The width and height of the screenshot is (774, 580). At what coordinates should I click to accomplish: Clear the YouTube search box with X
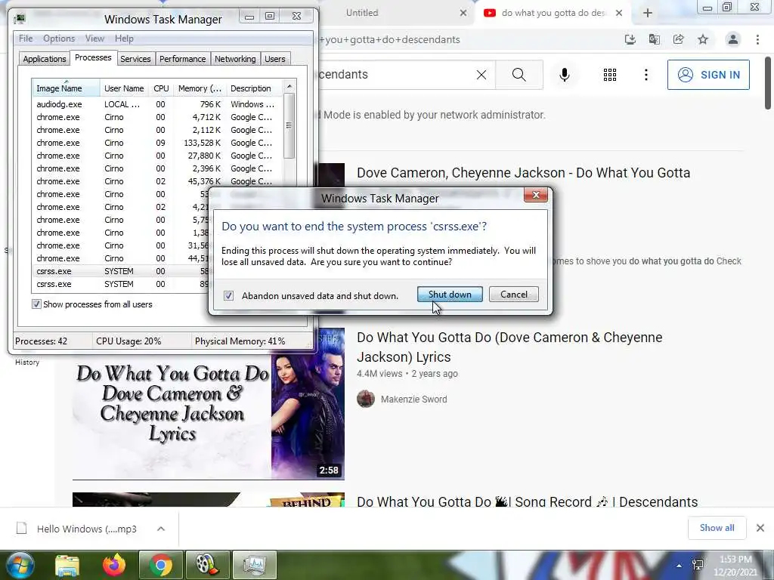click(x=481, y=75)
